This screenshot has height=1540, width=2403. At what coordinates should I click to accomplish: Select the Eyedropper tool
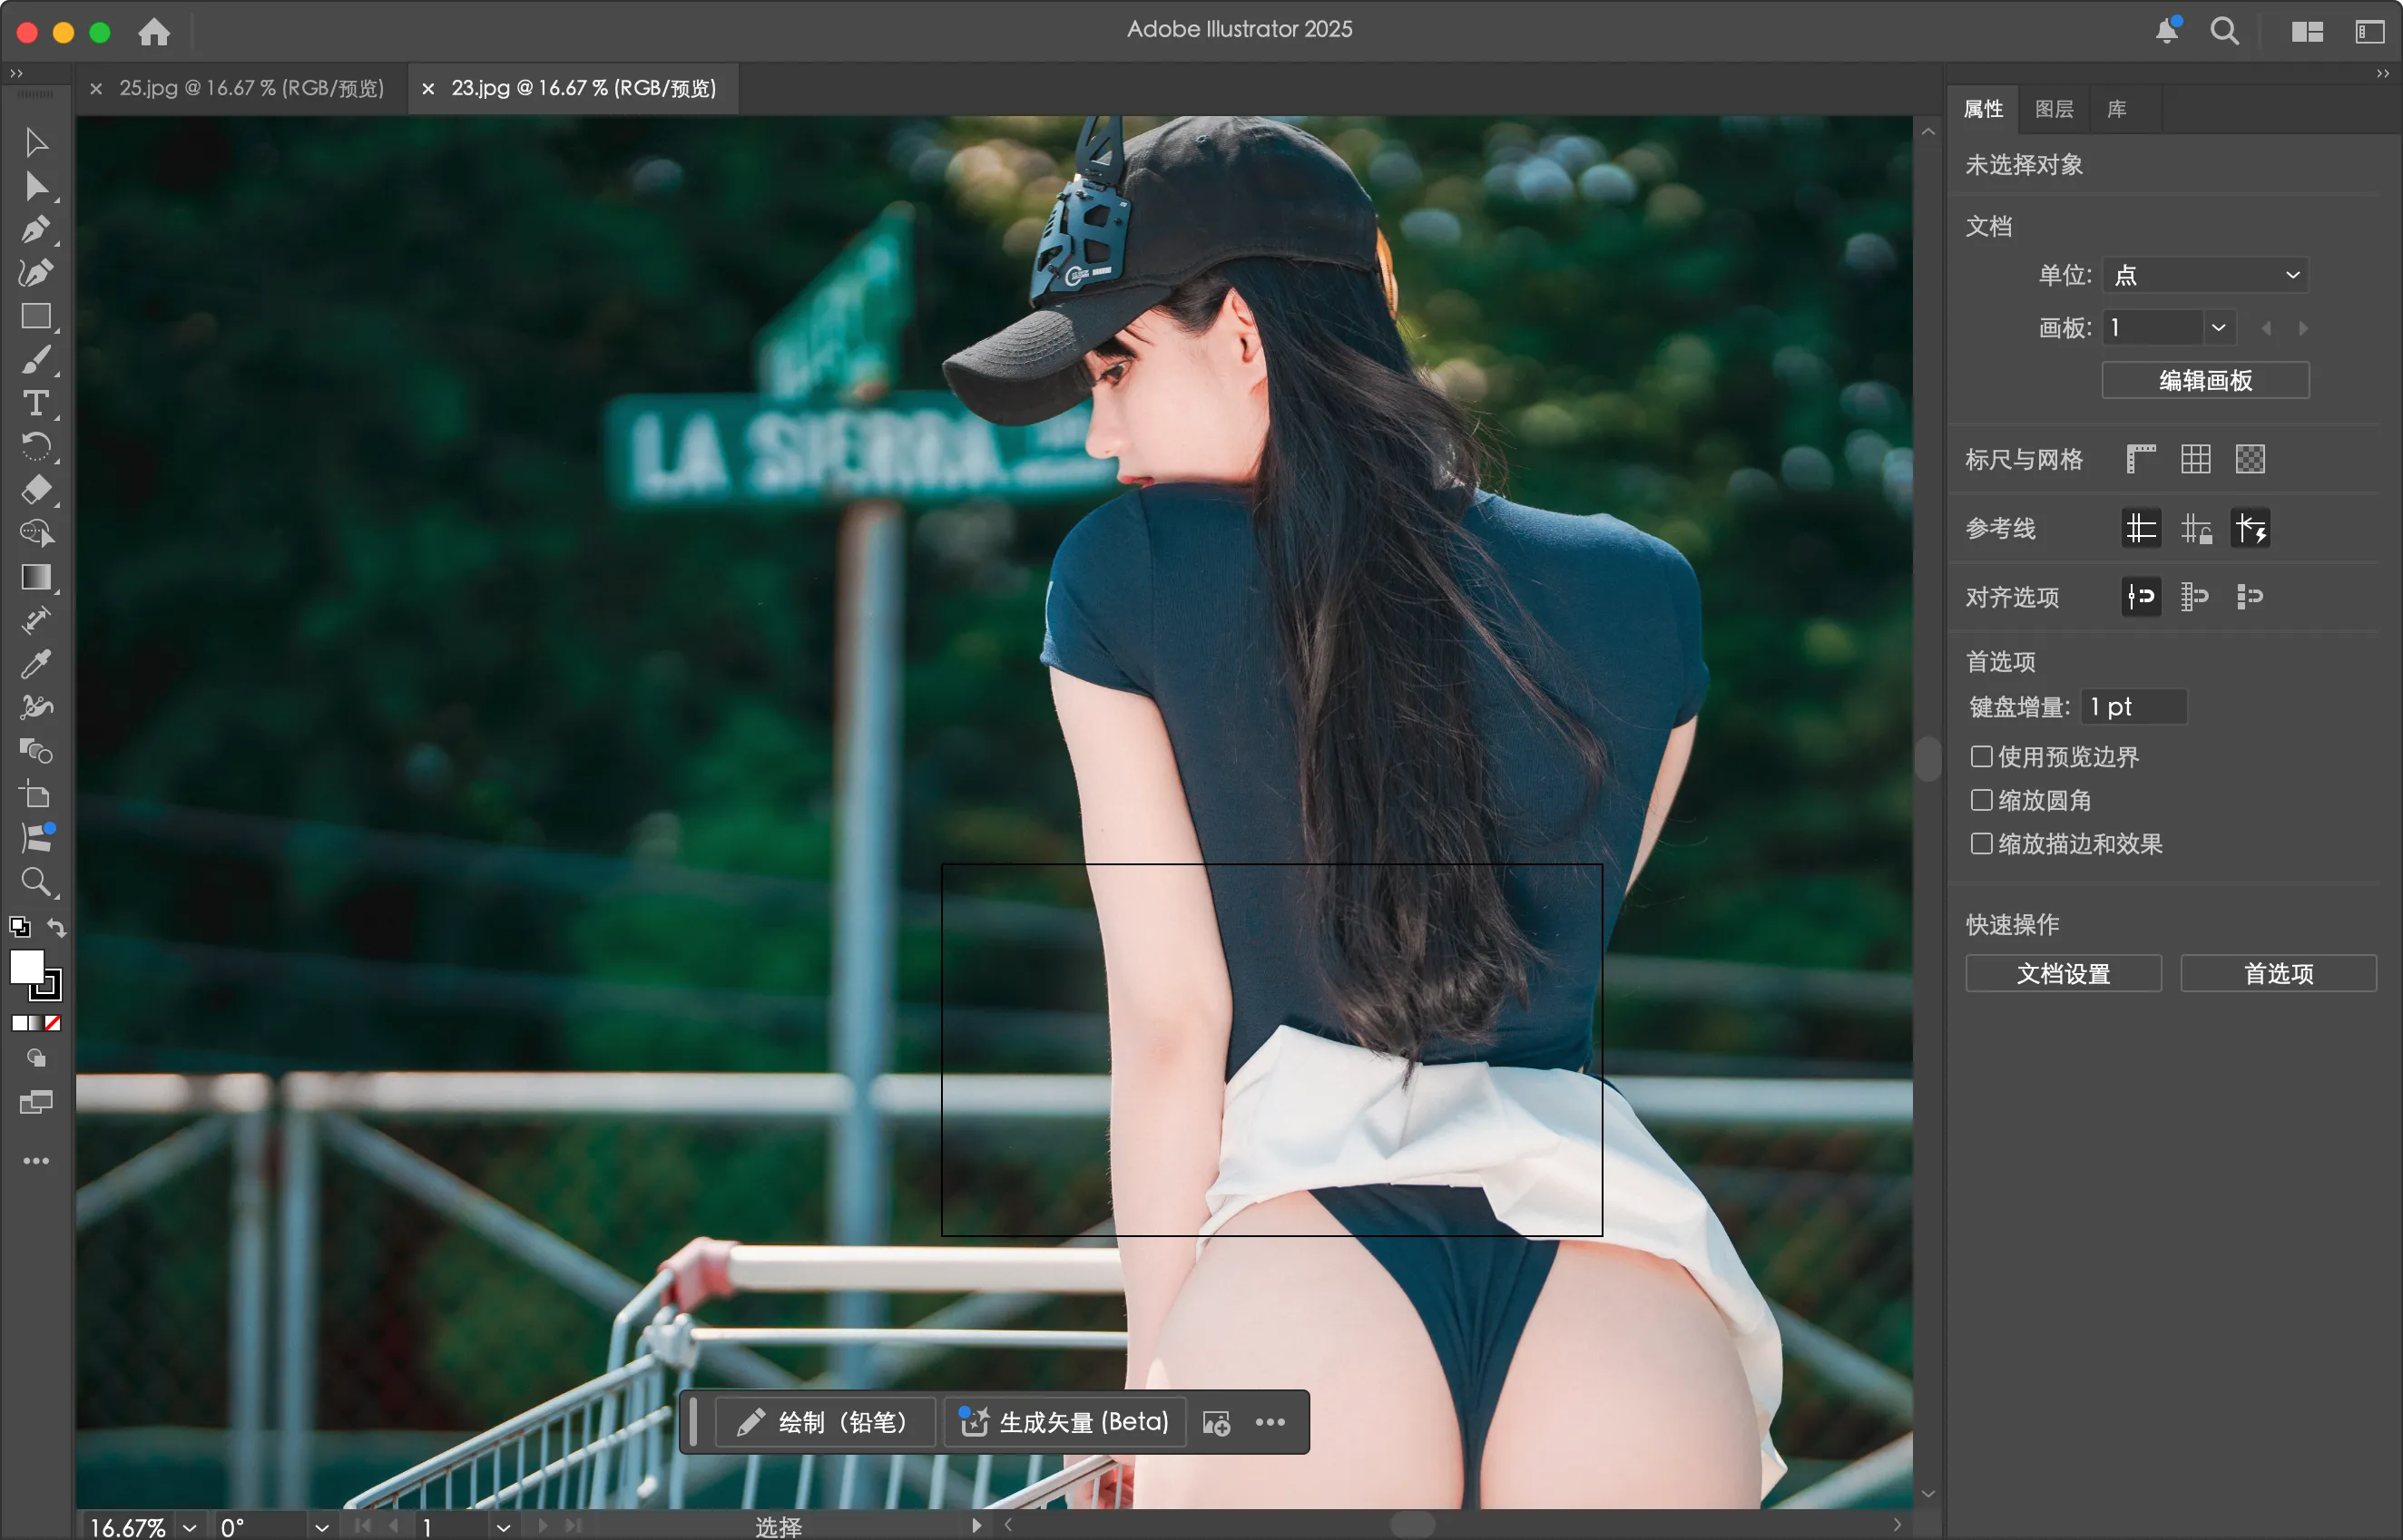36,664
